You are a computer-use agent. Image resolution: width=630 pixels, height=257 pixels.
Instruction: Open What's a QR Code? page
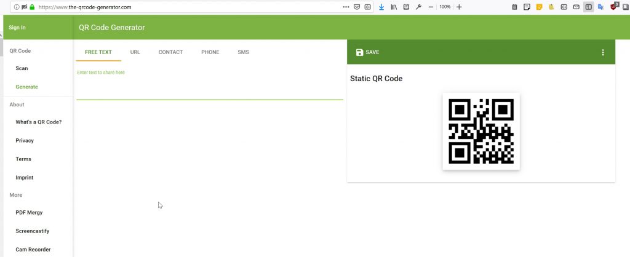point(38,122)
